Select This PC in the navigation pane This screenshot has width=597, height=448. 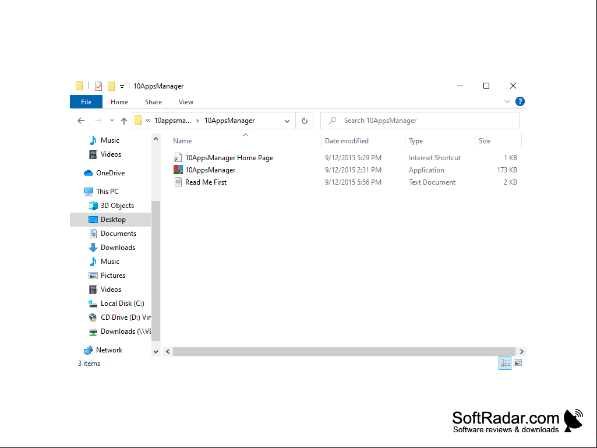pyautogui.click(x=107, y=191)
